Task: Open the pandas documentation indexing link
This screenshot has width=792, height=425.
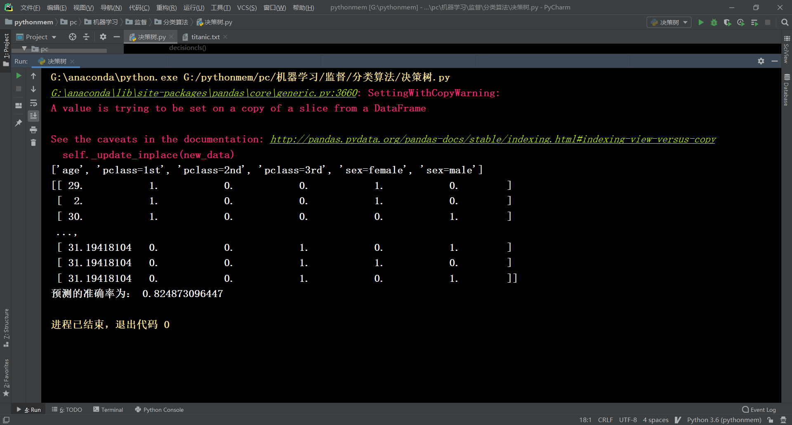Action: click(x=493, y=139)
